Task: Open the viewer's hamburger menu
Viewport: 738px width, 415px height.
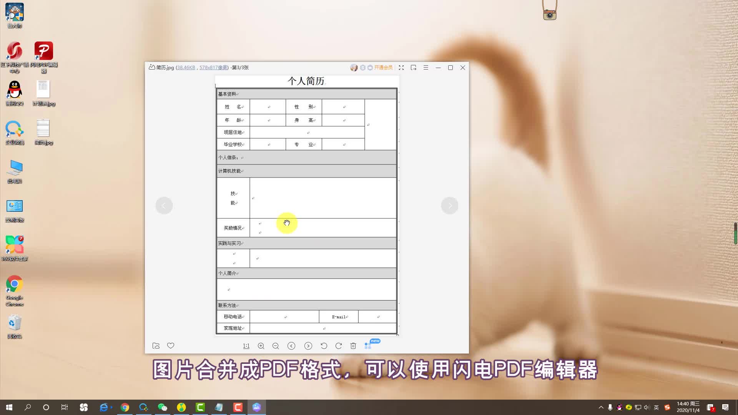Action: tap(426, 68)
